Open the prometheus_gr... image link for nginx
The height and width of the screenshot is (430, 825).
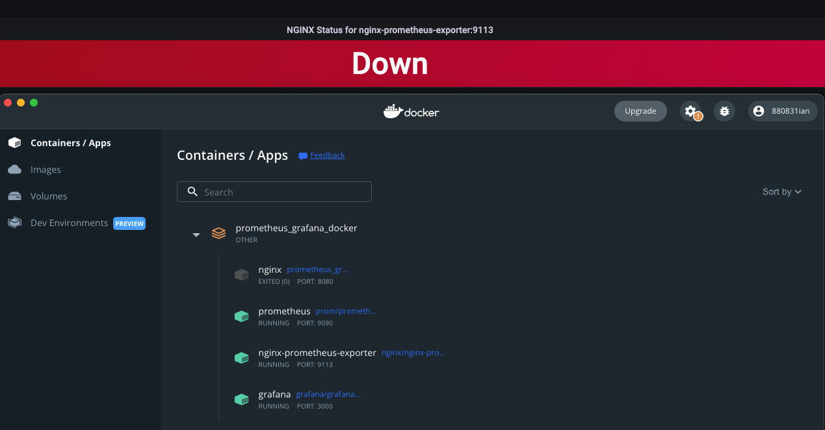click(318, 270)
